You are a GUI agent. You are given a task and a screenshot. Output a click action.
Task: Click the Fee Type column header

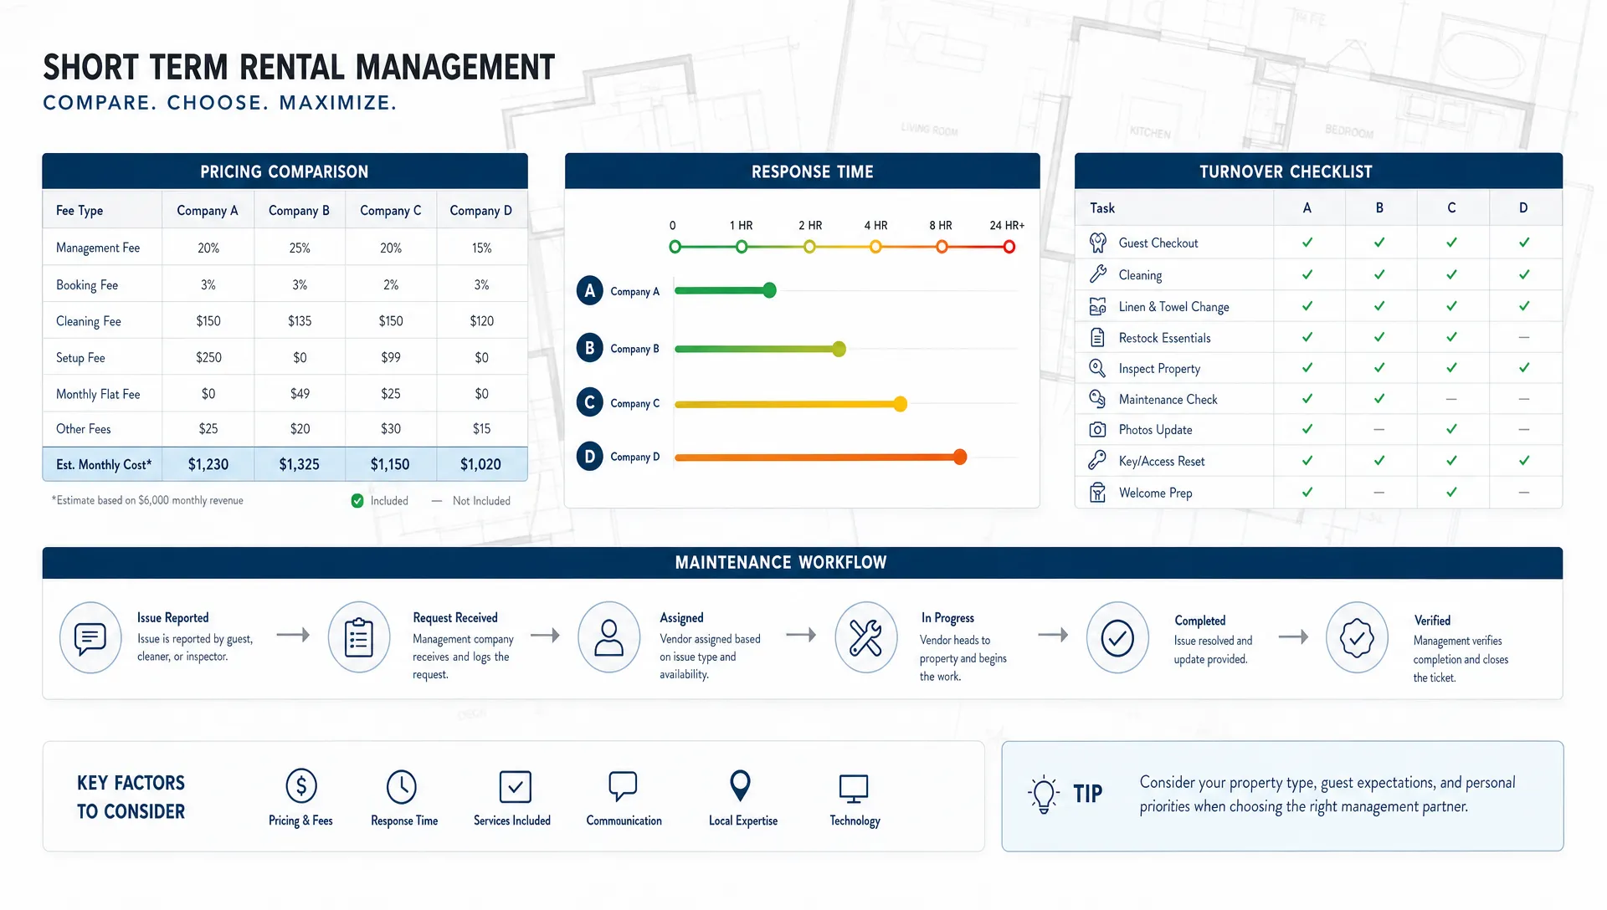80,211
